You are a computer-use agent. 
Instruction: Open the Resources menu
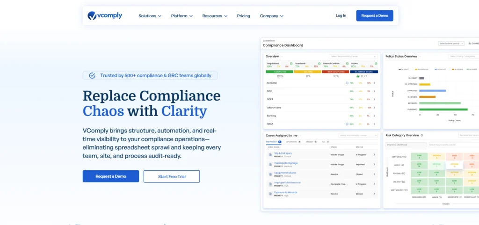[215, 16]
